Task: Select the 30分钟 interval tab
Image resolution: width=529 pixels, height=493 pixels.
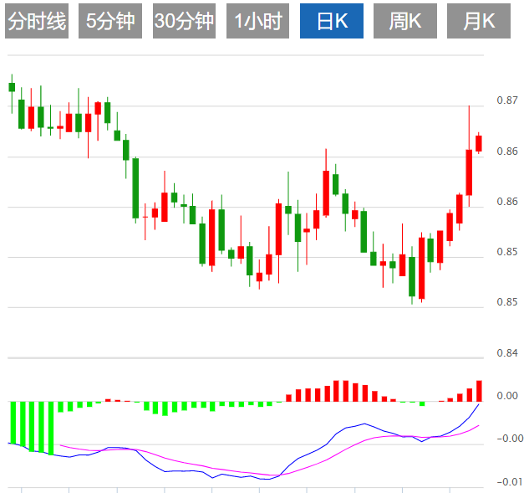Action: [x=184, y=21]
